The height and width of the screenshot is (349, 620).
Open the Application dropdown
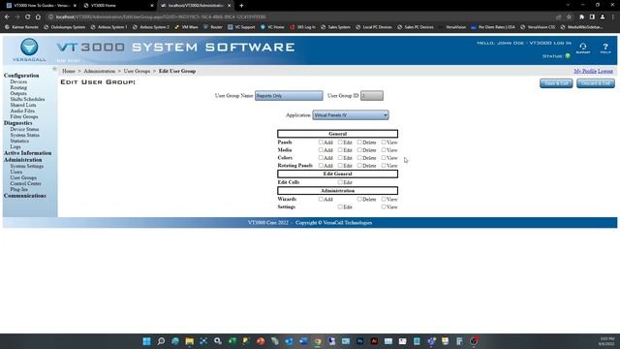(351, 115)
